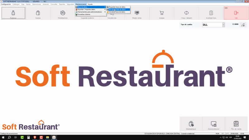Open the Presentaciones toolbar button

tap(63, 13)
